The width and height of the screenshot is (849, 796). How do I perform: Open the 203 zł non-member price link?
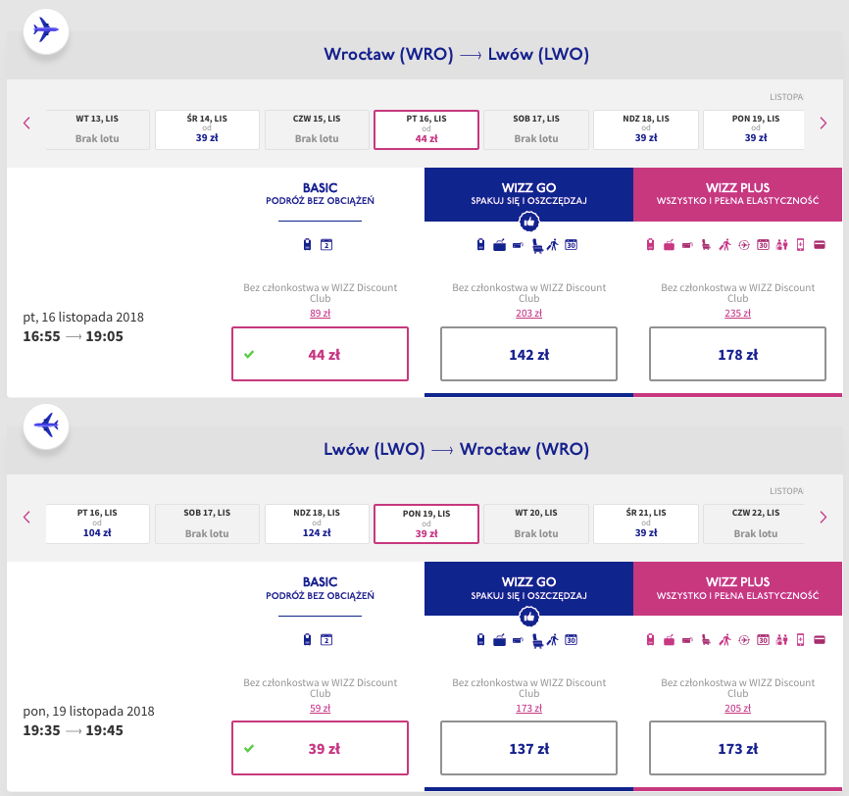529,313
